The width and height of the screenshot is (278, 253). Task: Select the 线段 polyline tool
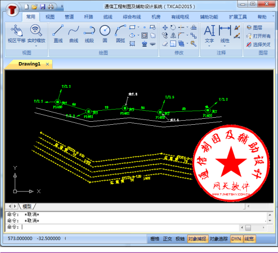coord(89,34)
